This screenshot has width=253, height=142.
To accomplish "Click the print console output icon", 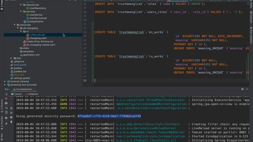I will (x=11, y=118).
